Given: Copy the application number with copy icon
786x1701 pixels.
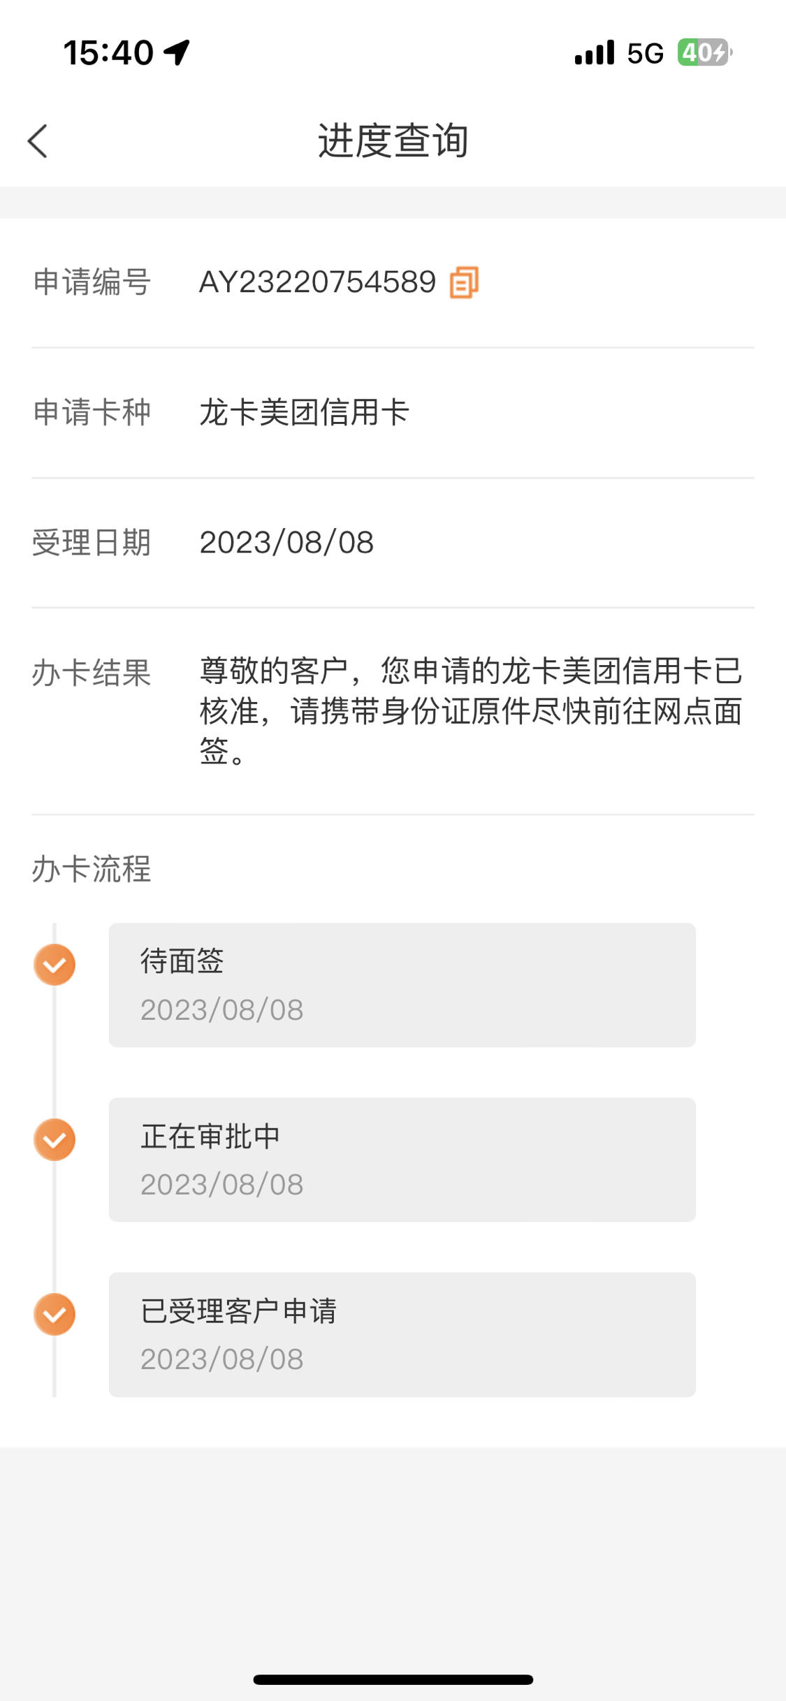Looking at the screenshot, I should pos(464,282).
